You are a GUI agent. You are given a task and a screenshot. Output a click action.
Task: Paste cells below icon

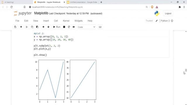tap(37, 27)
